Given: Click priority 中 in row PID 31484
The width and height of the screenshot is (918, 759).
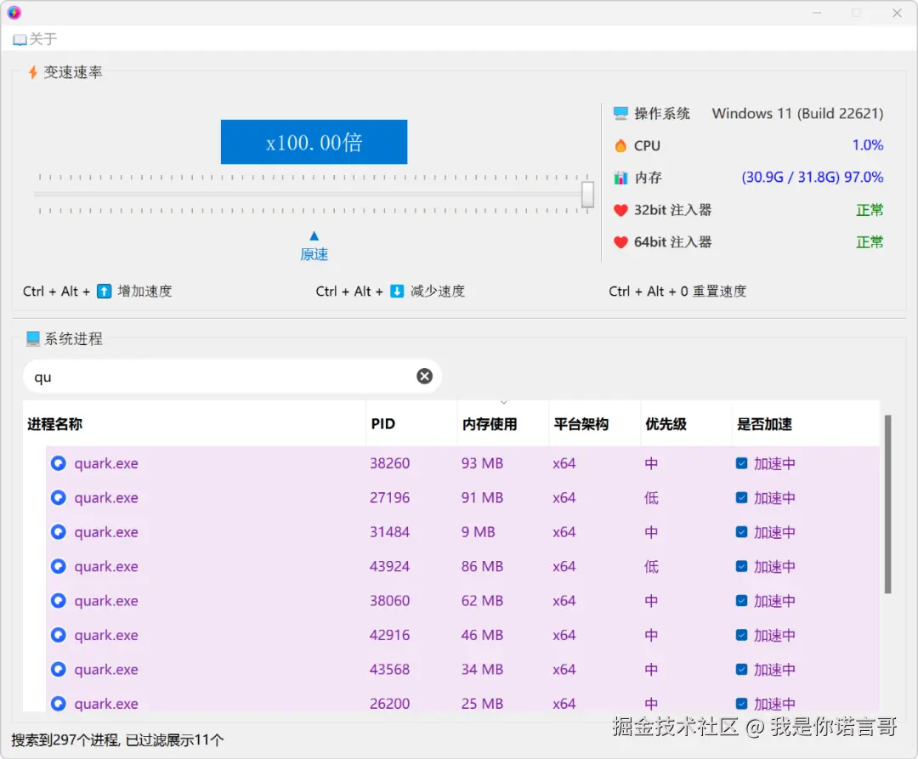Looking at the screenshot, I should pos(651,532).
